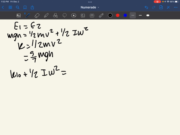Select the Shapes tool
Image resolution: width=180 pixels, height=135 pixels.
tap(55, 15)
